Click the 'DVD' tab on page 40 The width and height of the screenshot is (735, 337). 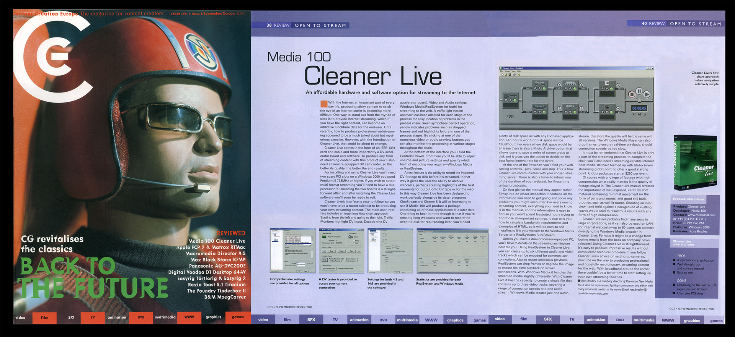click(620, 319)
